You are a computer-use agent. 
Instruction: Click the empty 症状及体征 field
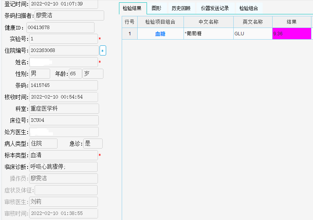(66, 190)
